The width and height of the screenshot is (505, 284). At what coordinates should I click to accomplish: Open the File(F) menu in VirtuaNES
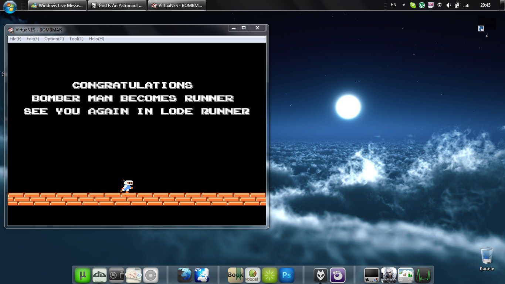pos(16,39)
